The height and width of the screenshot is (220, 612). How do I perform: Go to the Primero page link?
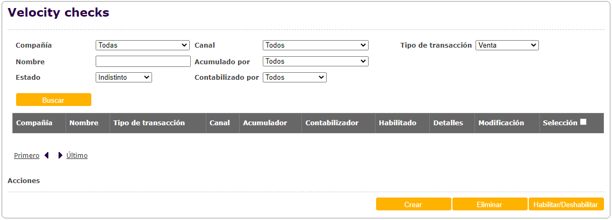[x=26, y=156]
